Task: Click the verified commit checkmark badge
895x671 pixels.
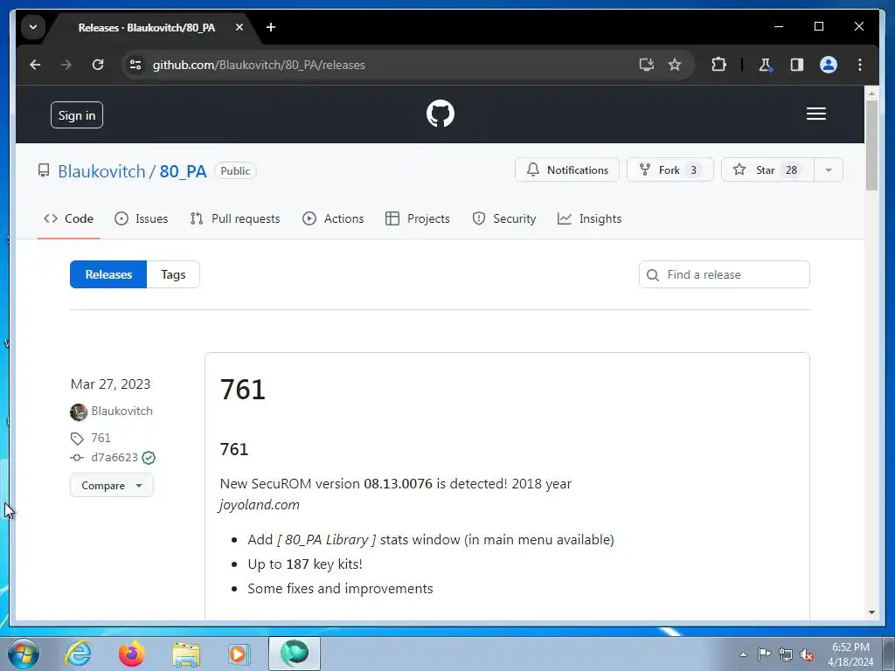Action: (149, 458)
